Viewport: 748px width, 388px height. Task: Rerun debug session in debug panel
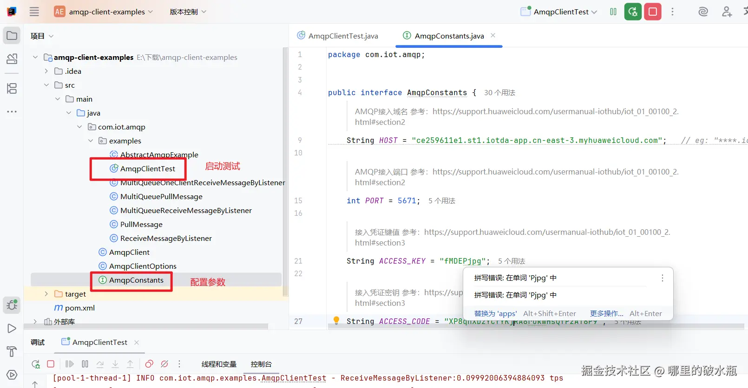click(x=36, y=364)
